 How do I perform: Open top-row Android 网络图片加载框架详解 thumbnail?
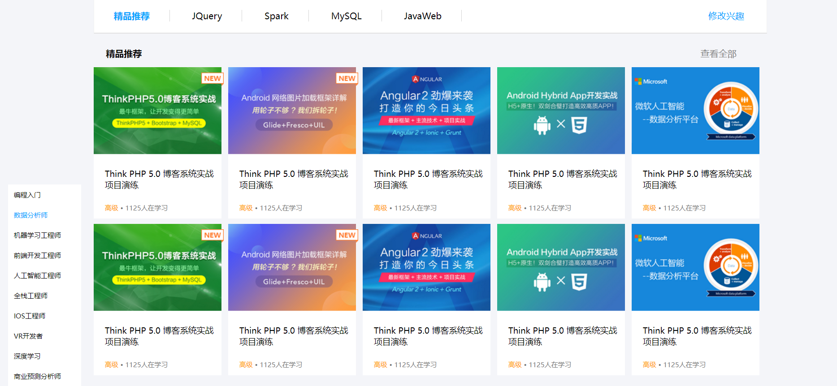coord(292,111)
